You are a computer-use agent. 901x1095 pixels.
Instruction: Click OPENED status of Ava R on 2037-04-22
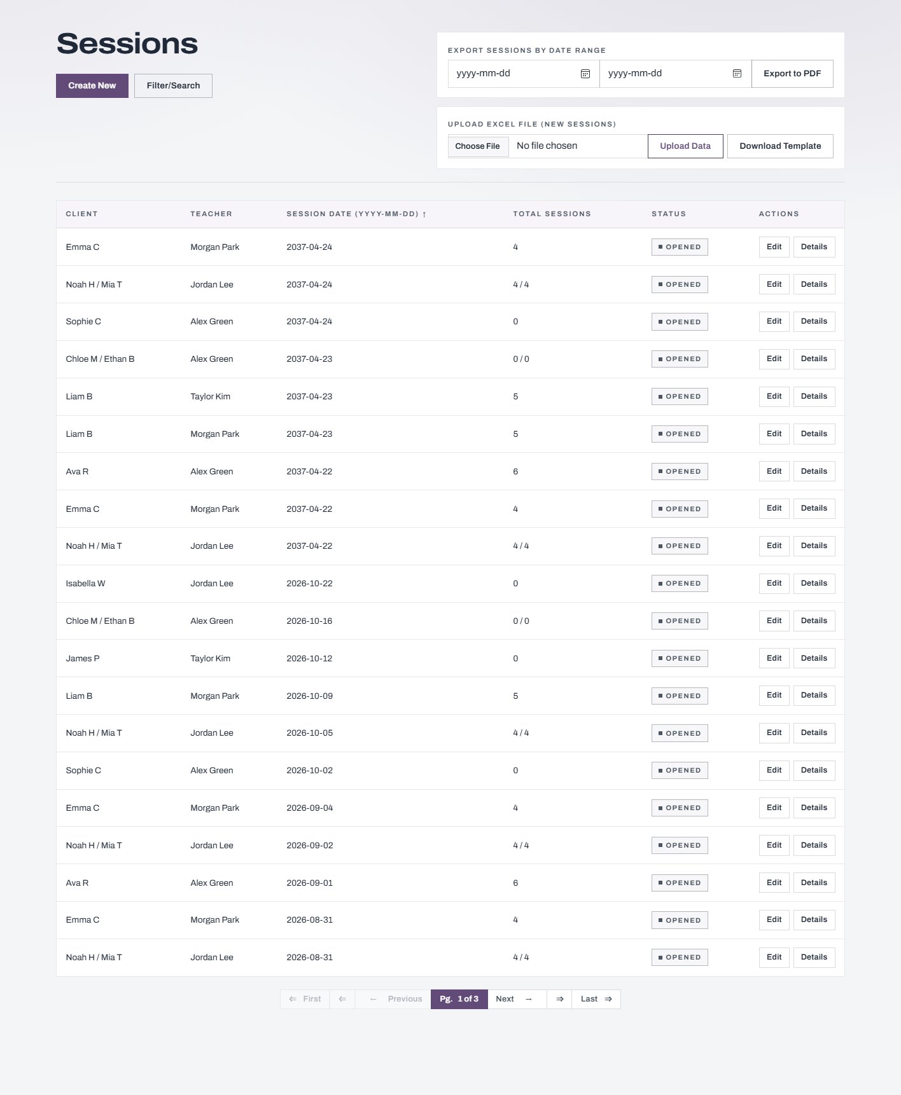click(x=680, y=471)
